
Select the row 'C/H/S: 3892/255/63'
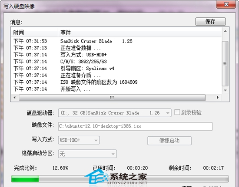click(116, 62)
